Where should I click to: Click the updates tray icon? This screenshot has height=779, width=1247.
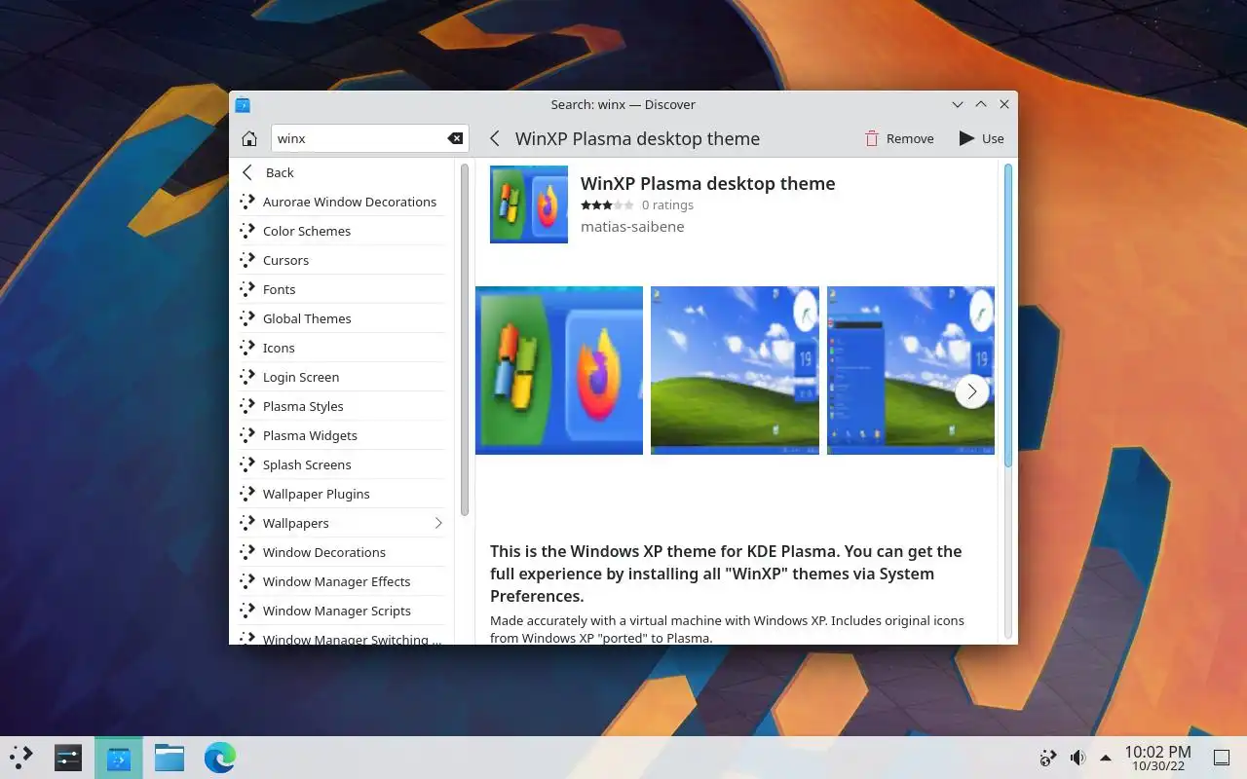pos(1048,758)
